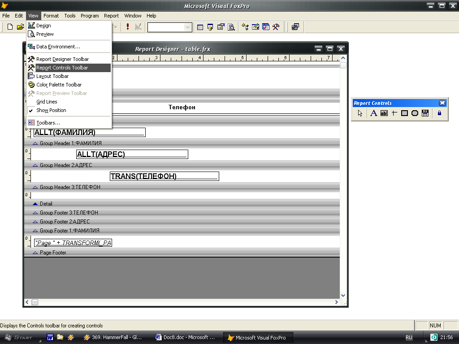This screenshot has height=344, width=459.
Task: Click Group Header 3:ТЕЛЕФОН band marker
Action: (x=35, y=187)
